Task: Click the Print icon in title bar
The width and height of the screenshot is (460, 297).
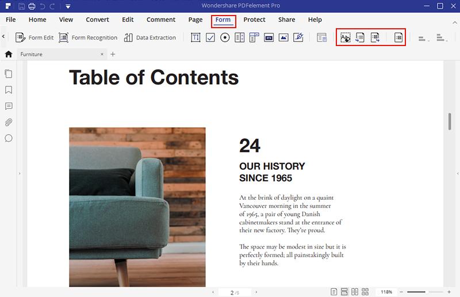Action: (32, 6)
